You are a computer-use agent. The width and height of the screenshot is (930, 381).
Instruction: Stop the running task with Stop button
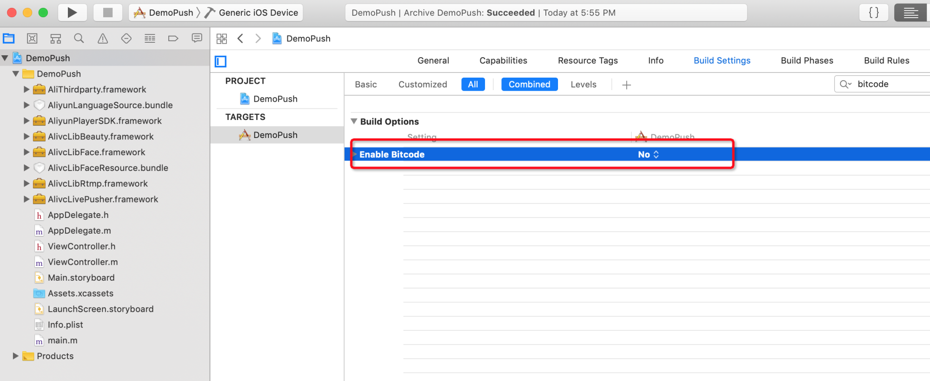point(108,13)
